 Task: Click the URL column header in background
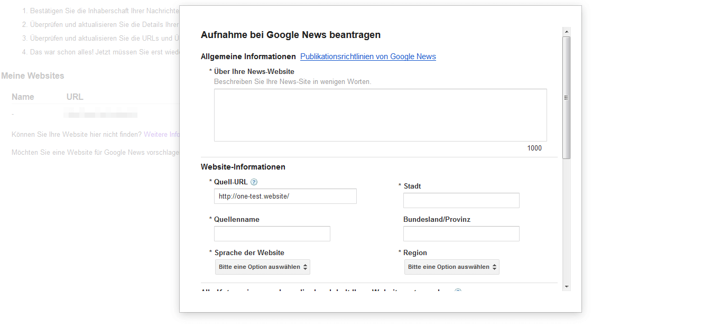point(75,97)
